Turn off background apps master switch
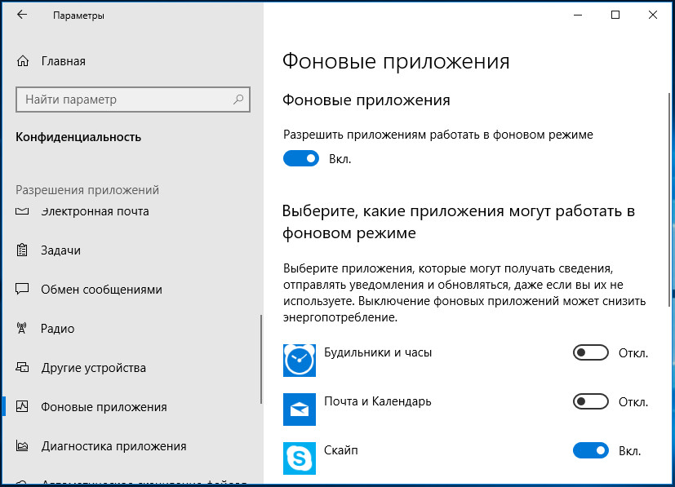Viewport: 675px width, 487px height. point(301,158)
